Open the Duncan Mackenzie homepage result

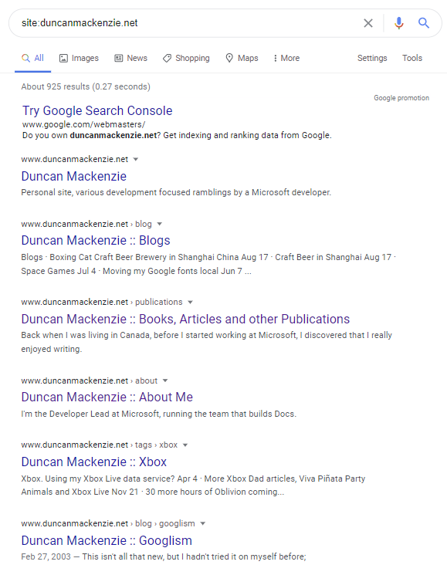(73, 176)
